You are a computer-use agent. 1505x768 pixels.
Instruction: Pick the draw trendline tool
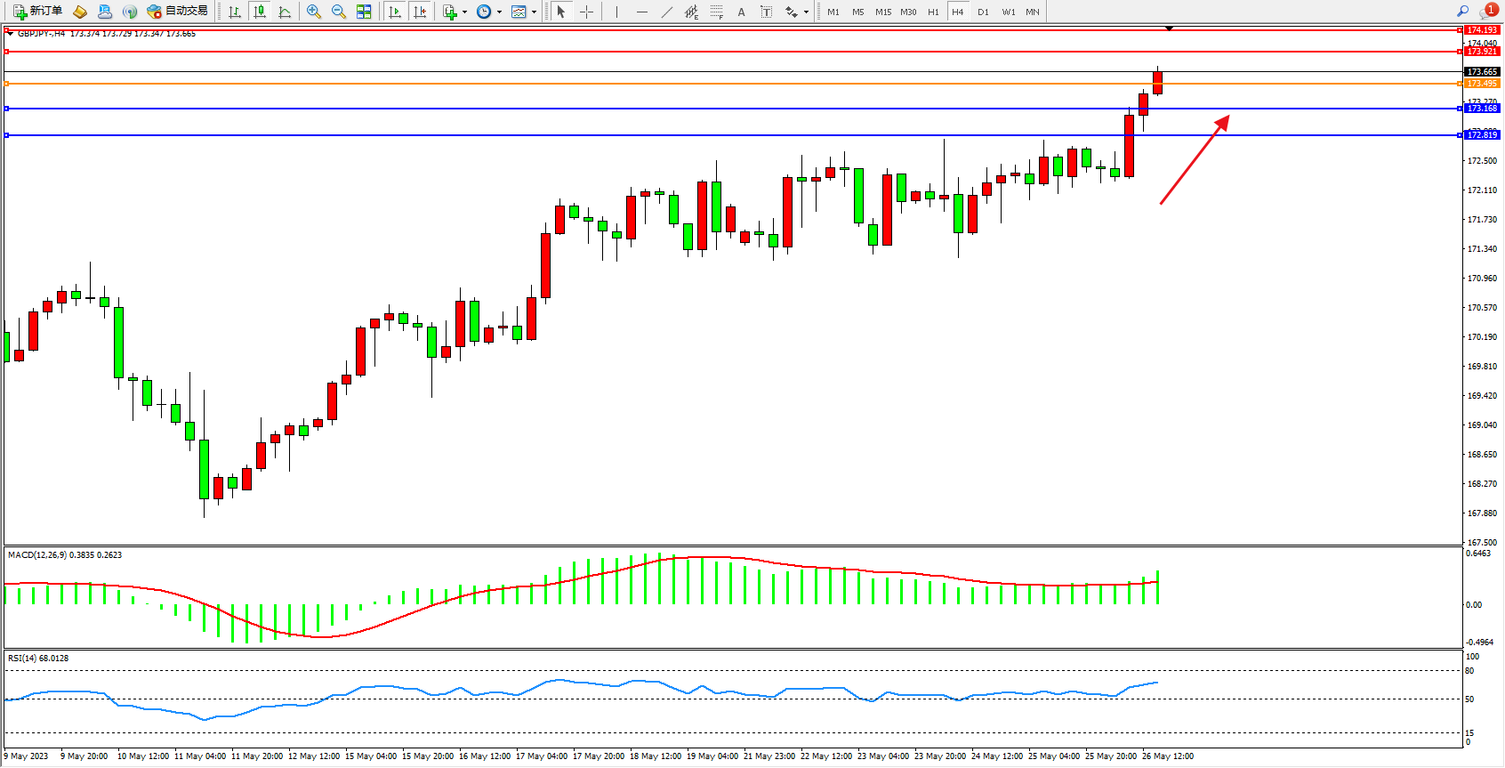[x=667, y=12]
